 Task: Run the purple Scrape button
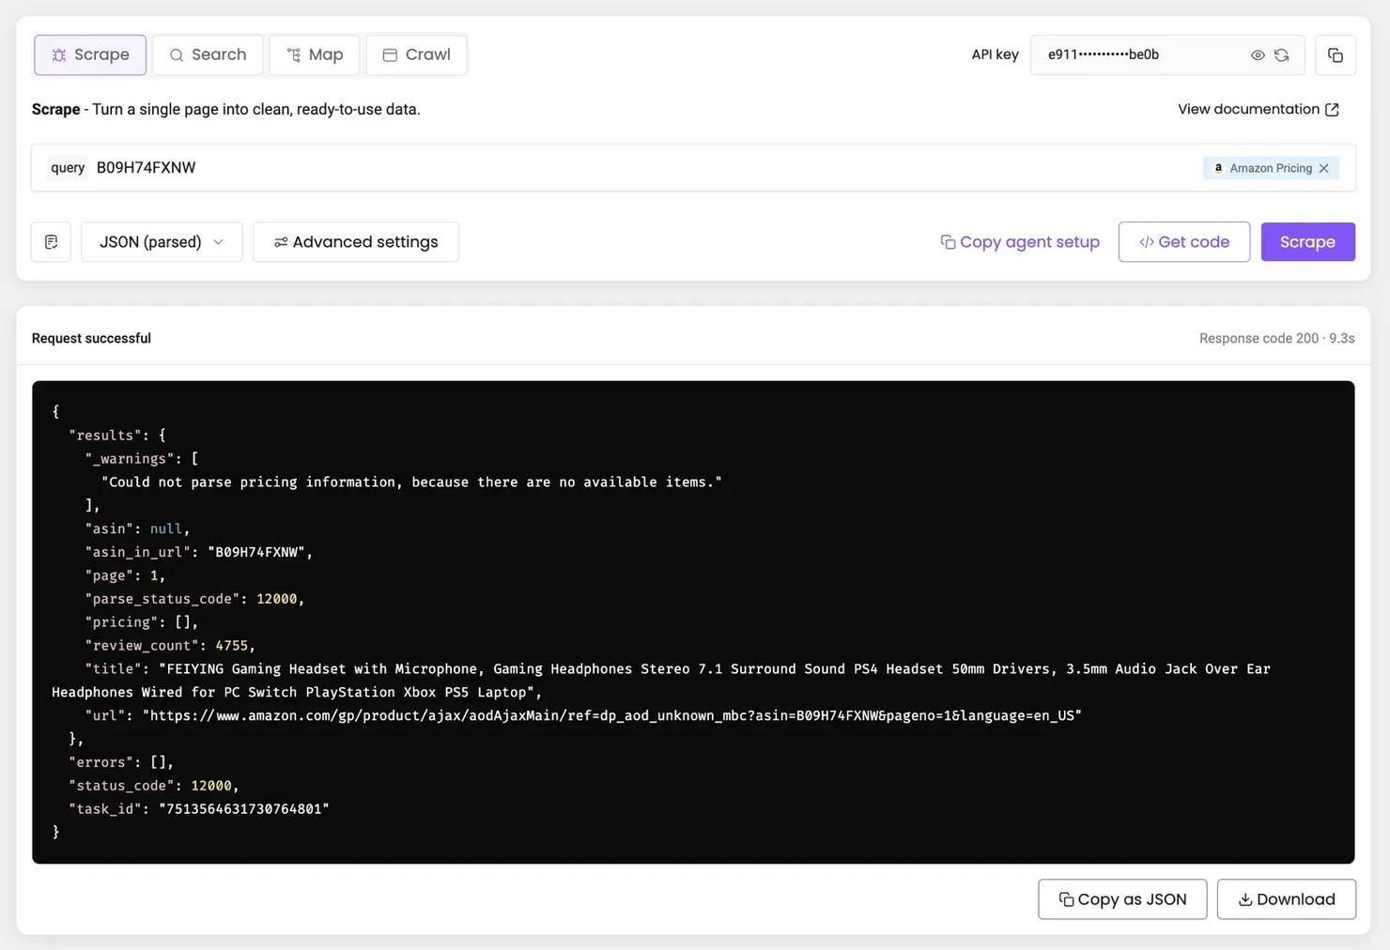pyautogui.click(x=1307, y=242)
